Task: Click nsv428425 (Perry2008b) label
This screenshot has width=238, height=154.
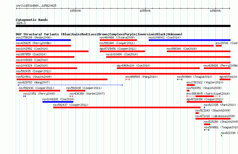Action: coord(34,43)
